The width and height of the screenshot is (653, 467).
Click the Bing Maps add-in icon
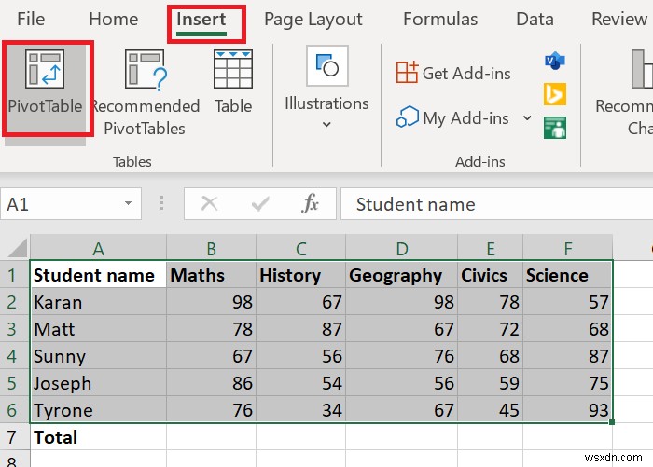[x=555, y=94]
